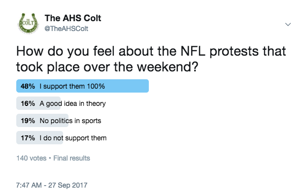The width and height of the screenshot is (308, 196).
Task: Click the 16% percentage label
Action: 28,103
